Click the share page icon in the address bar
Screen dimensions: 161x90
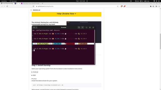tap(118, 6)
